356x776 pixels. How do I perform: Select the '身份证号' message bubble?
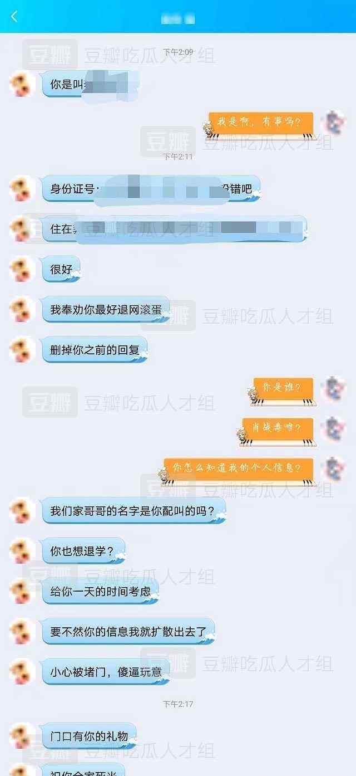(152, 189)
